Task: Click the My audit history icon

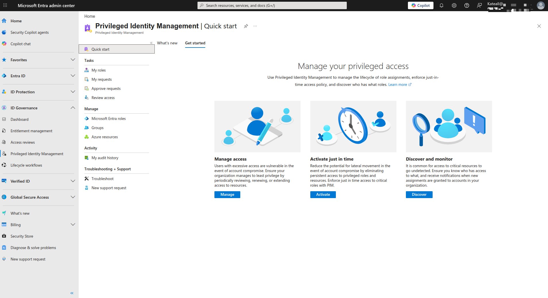Action: (86, 158)
